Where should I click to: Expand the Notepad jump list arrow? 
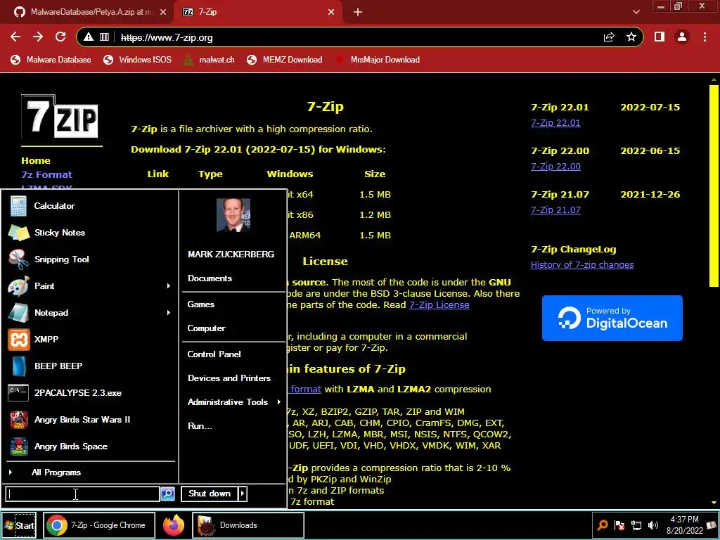click(169, 313)
